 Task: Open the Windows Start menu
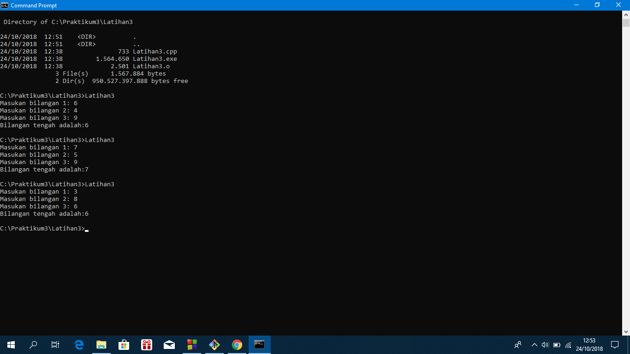point(11,345)
